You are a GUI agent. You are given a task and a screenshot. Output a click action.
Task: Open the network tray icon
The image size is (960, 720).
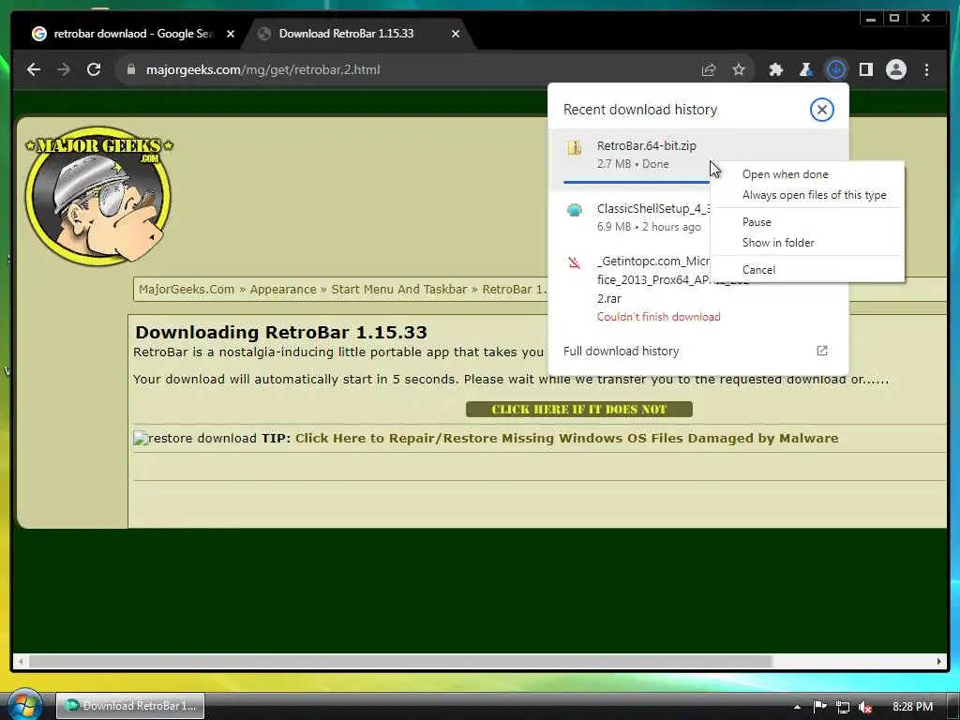point(843,707)
